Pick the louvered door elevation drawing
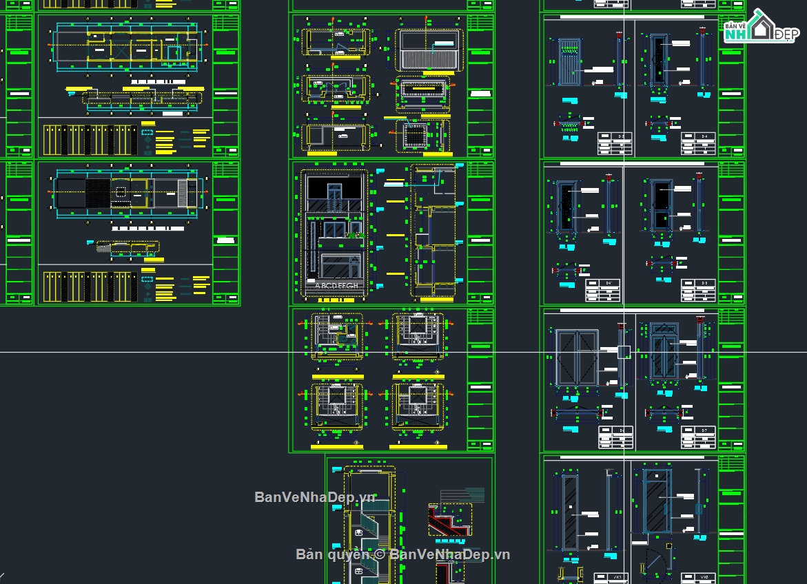This screenshot has height=584, width=807. tap(570, 62)
